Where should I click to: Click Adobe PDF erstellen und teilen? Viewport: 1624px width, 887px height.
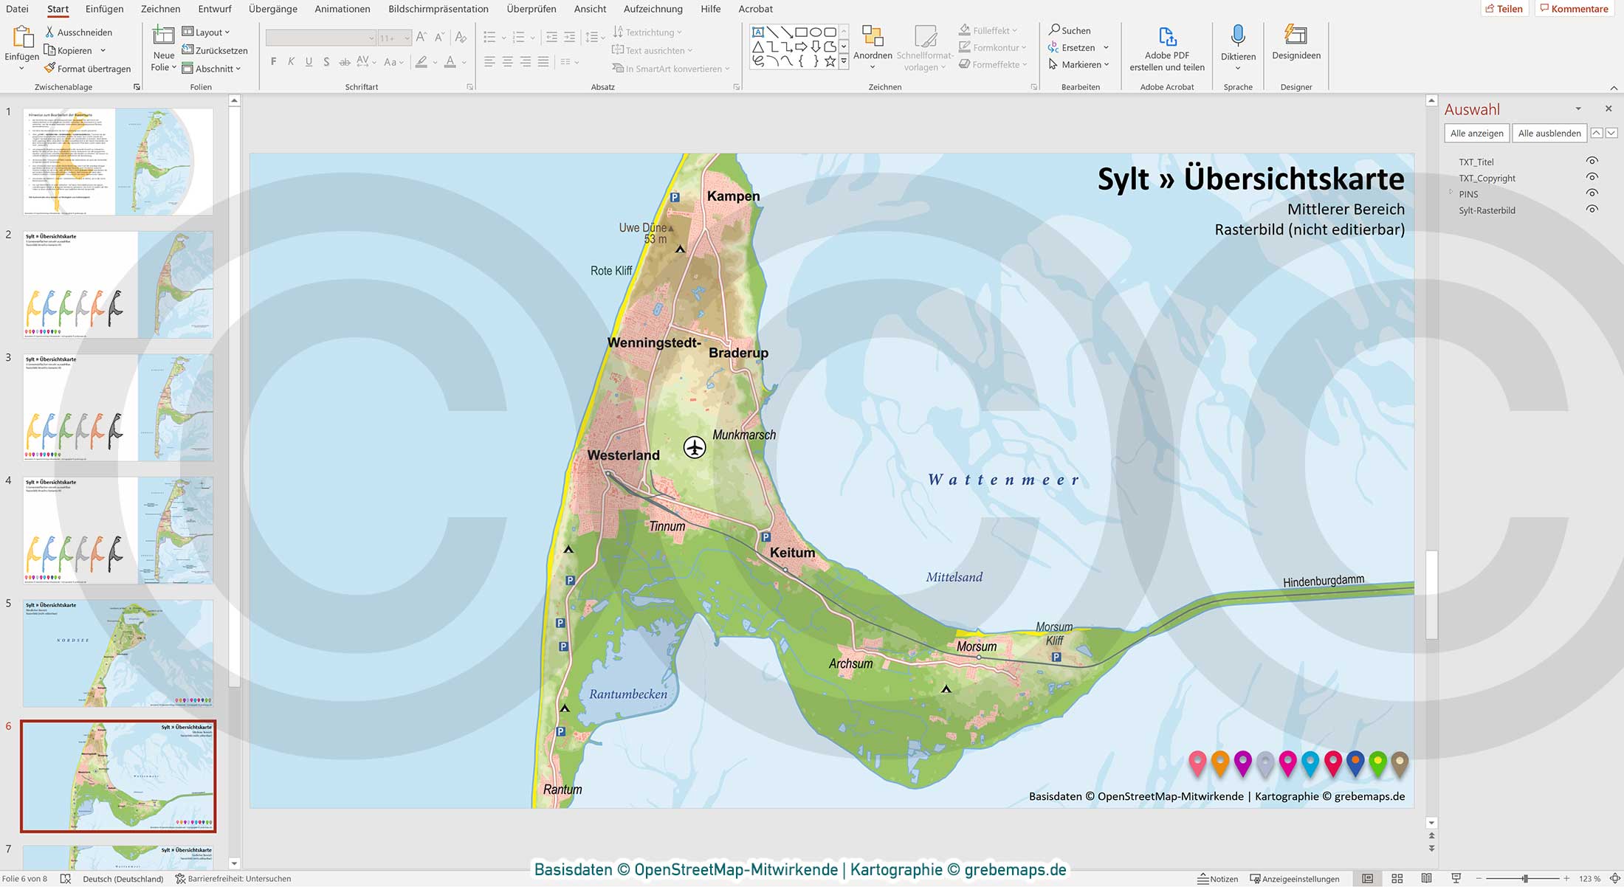coord(1166,46)
